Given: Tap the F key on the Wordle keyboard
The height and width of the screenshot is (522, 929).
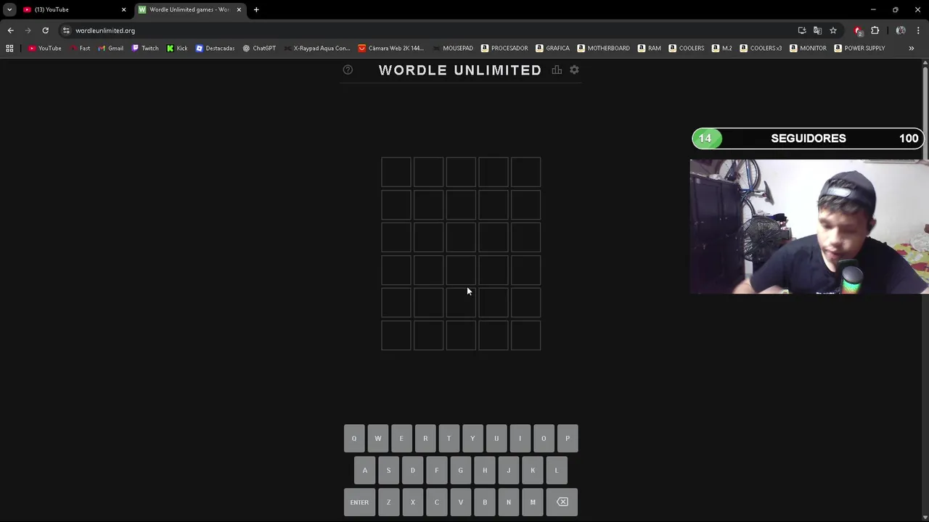Looking at the screenshot, I should click(x=436, y=470).
